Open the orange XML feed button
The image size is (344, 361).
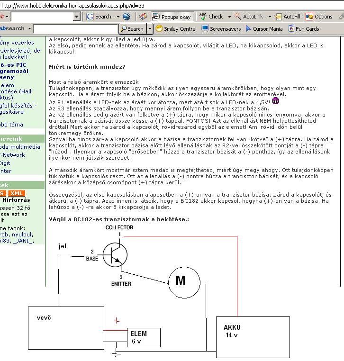tap(17, 193)
